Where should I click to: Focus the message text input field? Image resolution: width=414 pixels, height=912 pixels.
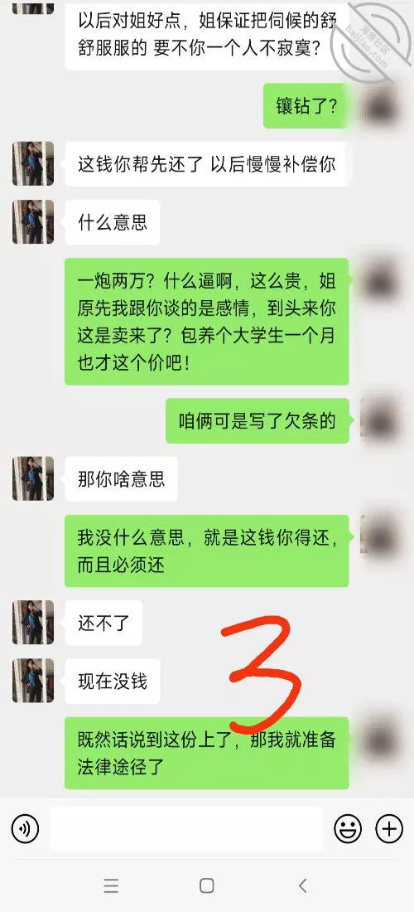point(185,828)
